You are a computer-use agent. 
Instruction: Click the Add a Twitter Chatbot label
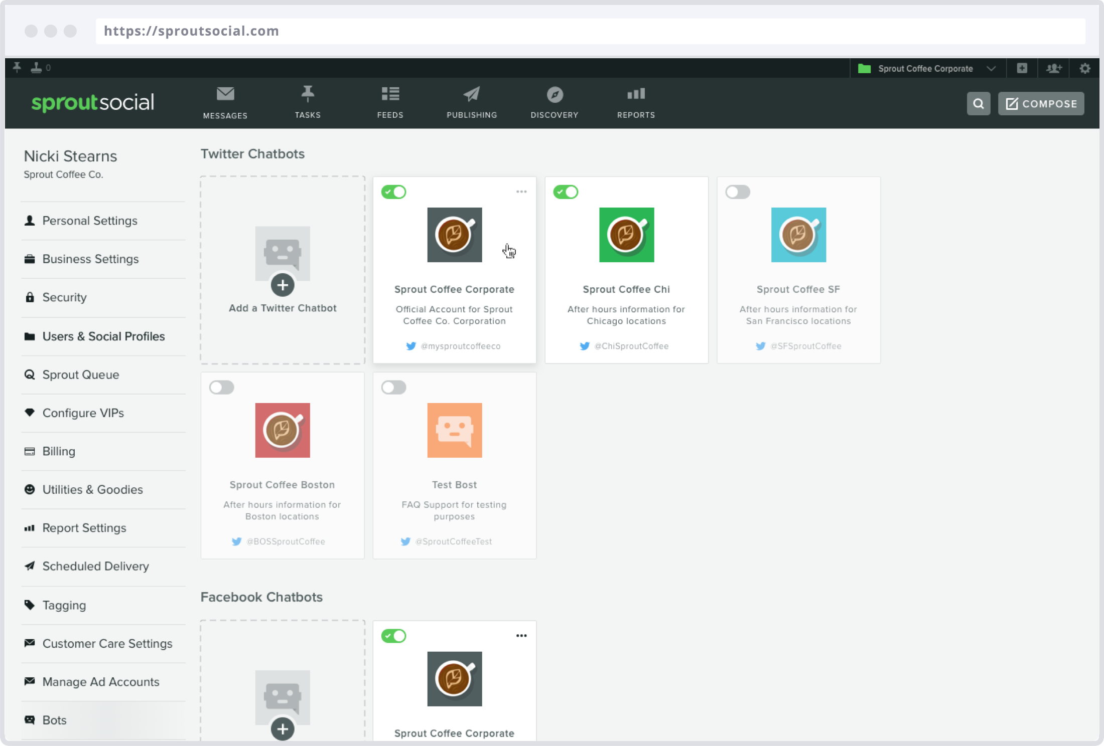click(283, 308)
